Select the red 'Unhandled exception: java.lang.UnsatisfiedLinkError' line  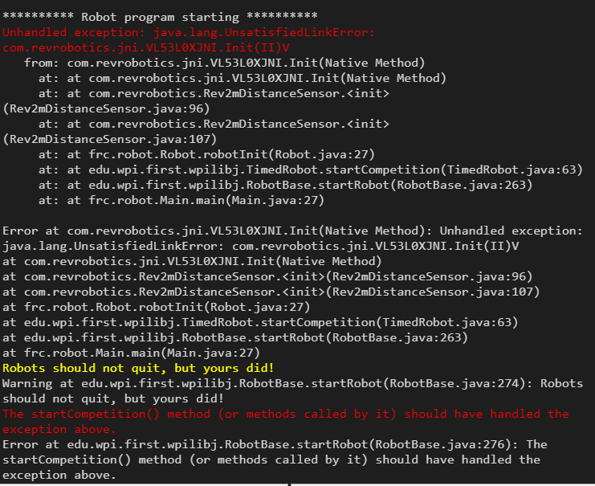click(x=189, y=32)
